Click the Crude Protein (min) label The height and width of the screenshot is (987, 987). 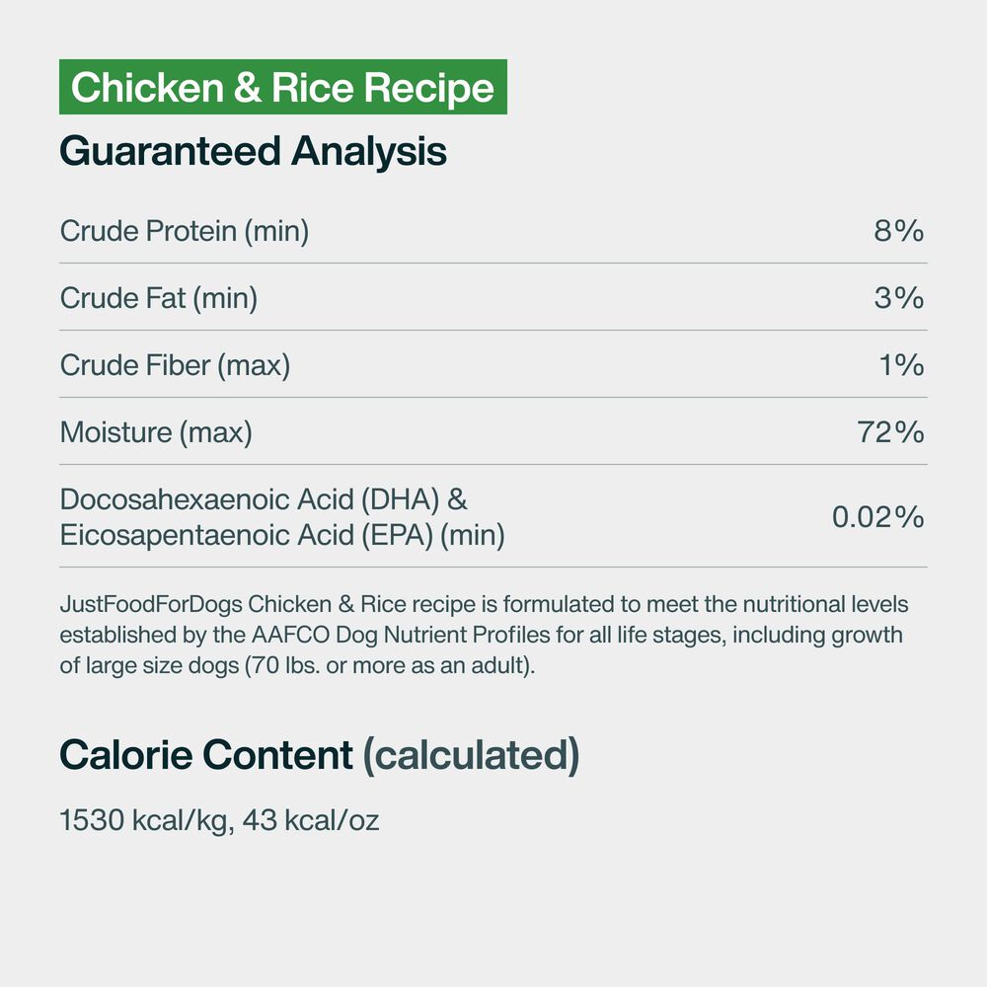pos(185,231)
